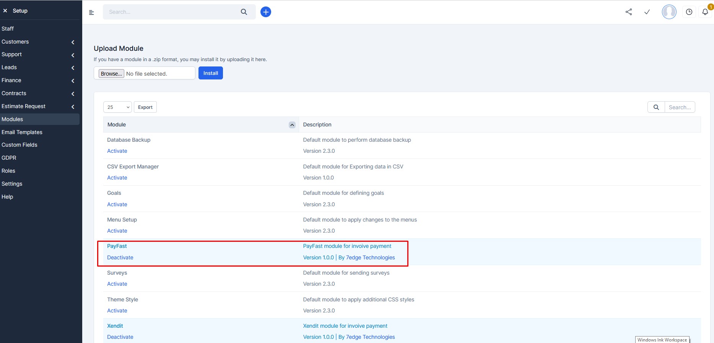Image resolution: width=714 pixels, height=343 pixels.
Task: Click the table search magnifier icon
Action: tap(656, 107)
